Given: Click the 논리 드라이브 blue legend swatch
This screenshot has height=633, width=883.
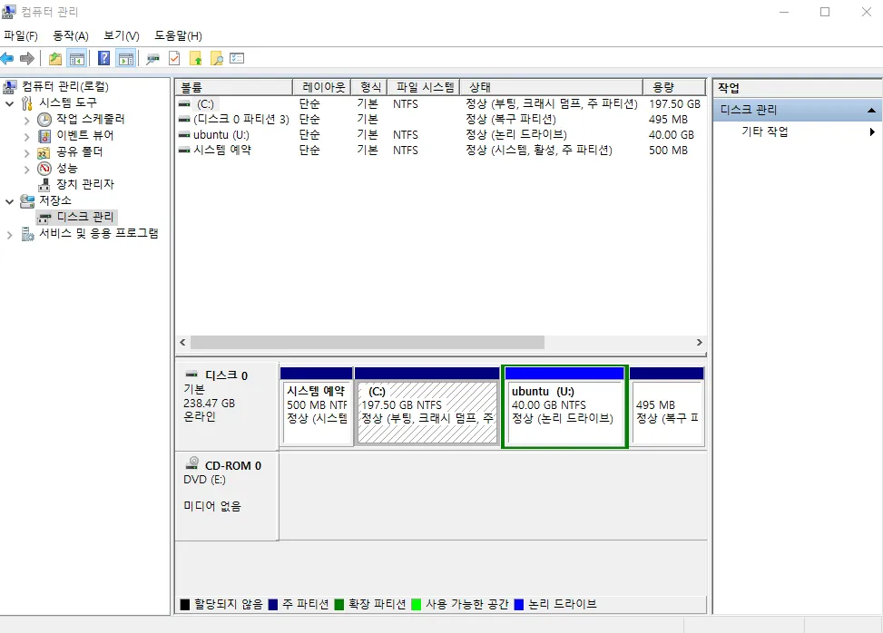Looking at the screenshot, I should 519,604.
